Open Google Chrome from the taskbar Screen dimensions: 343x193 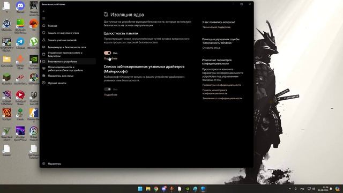click(x=156, y=189)
